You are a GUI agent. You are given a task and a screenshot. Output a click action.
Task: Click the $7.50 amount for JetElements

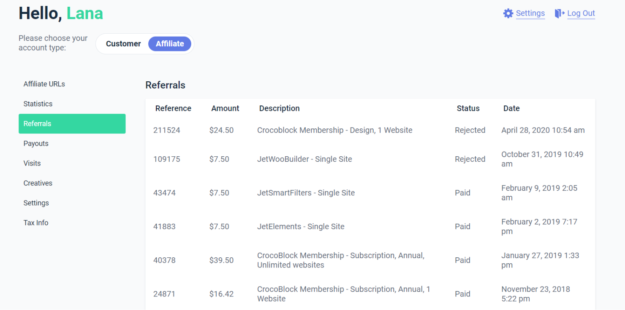coord(219,227)
